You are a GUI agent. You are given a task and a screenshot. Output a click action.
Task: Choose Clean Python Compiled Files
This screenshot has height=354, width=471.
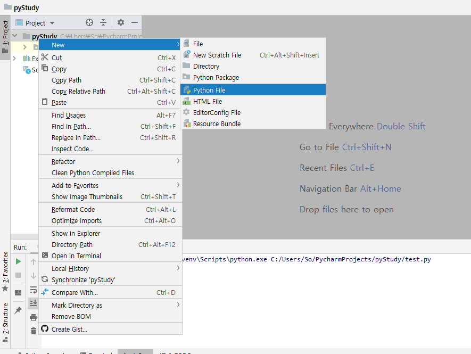(x=111, y=173)
